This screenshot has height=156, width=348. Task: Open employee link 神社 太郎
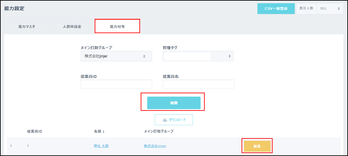pos(101,146)
